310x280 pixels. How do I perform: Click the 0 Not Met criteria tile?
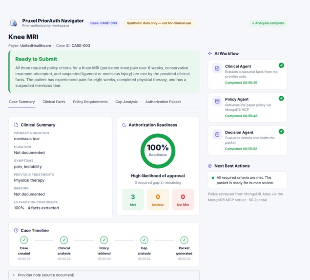click(183, 199)
